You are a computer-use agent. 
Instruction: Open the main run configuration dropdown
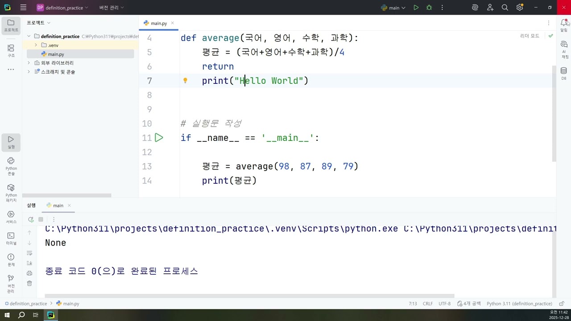pos(393,8)
